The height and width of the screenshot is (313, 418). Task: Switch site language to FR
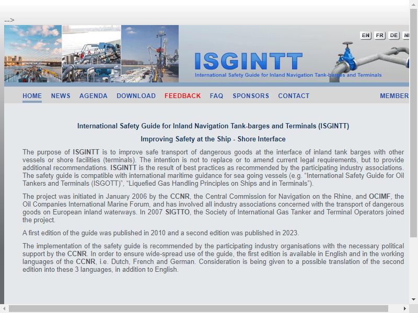pyautogui.click(x=380, y=35)
